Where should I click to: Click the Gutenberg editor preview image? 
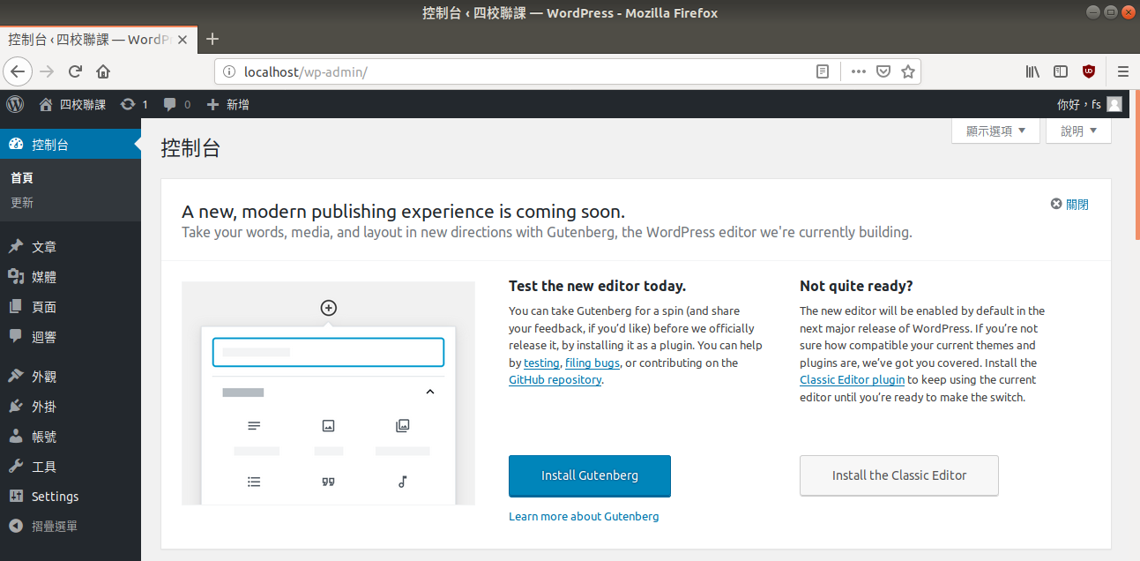328,393
